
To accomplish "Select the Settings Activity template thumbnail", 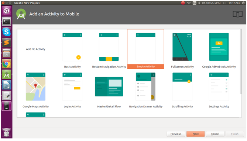I will point(219,87).
